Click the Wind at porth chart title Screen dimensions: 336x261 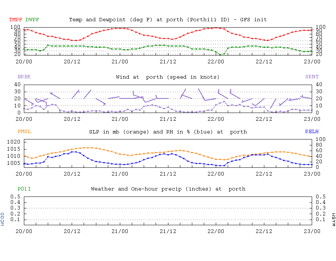tap(168, 77)
